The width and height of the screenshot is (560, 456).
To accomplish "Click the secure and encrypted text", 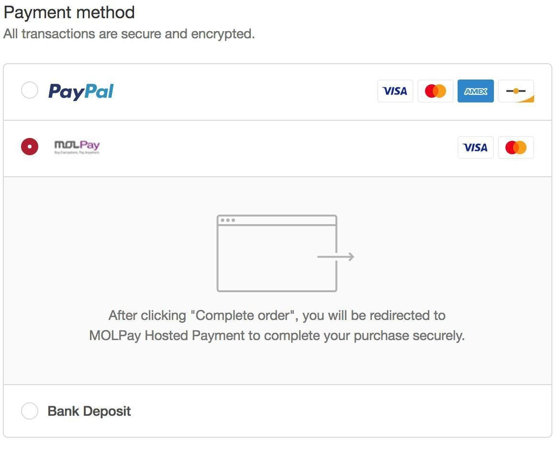I will coord(129,34).
